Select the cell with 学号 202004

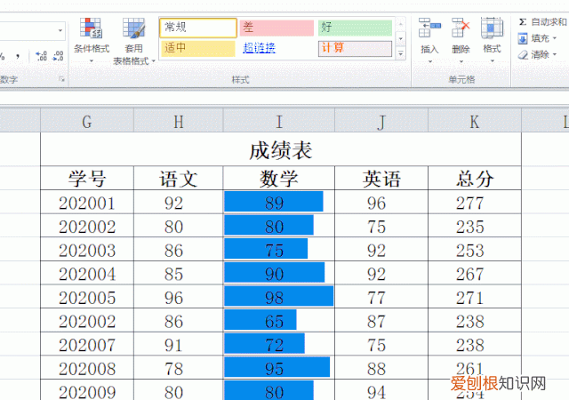87,273
